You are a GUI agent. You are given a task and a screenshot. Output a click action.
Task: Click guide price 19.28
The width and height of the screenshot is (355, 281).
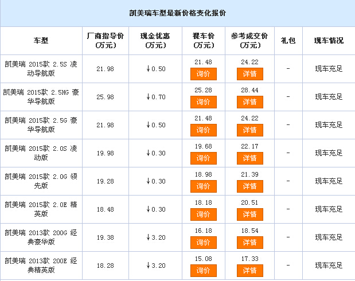pos(106,181)
